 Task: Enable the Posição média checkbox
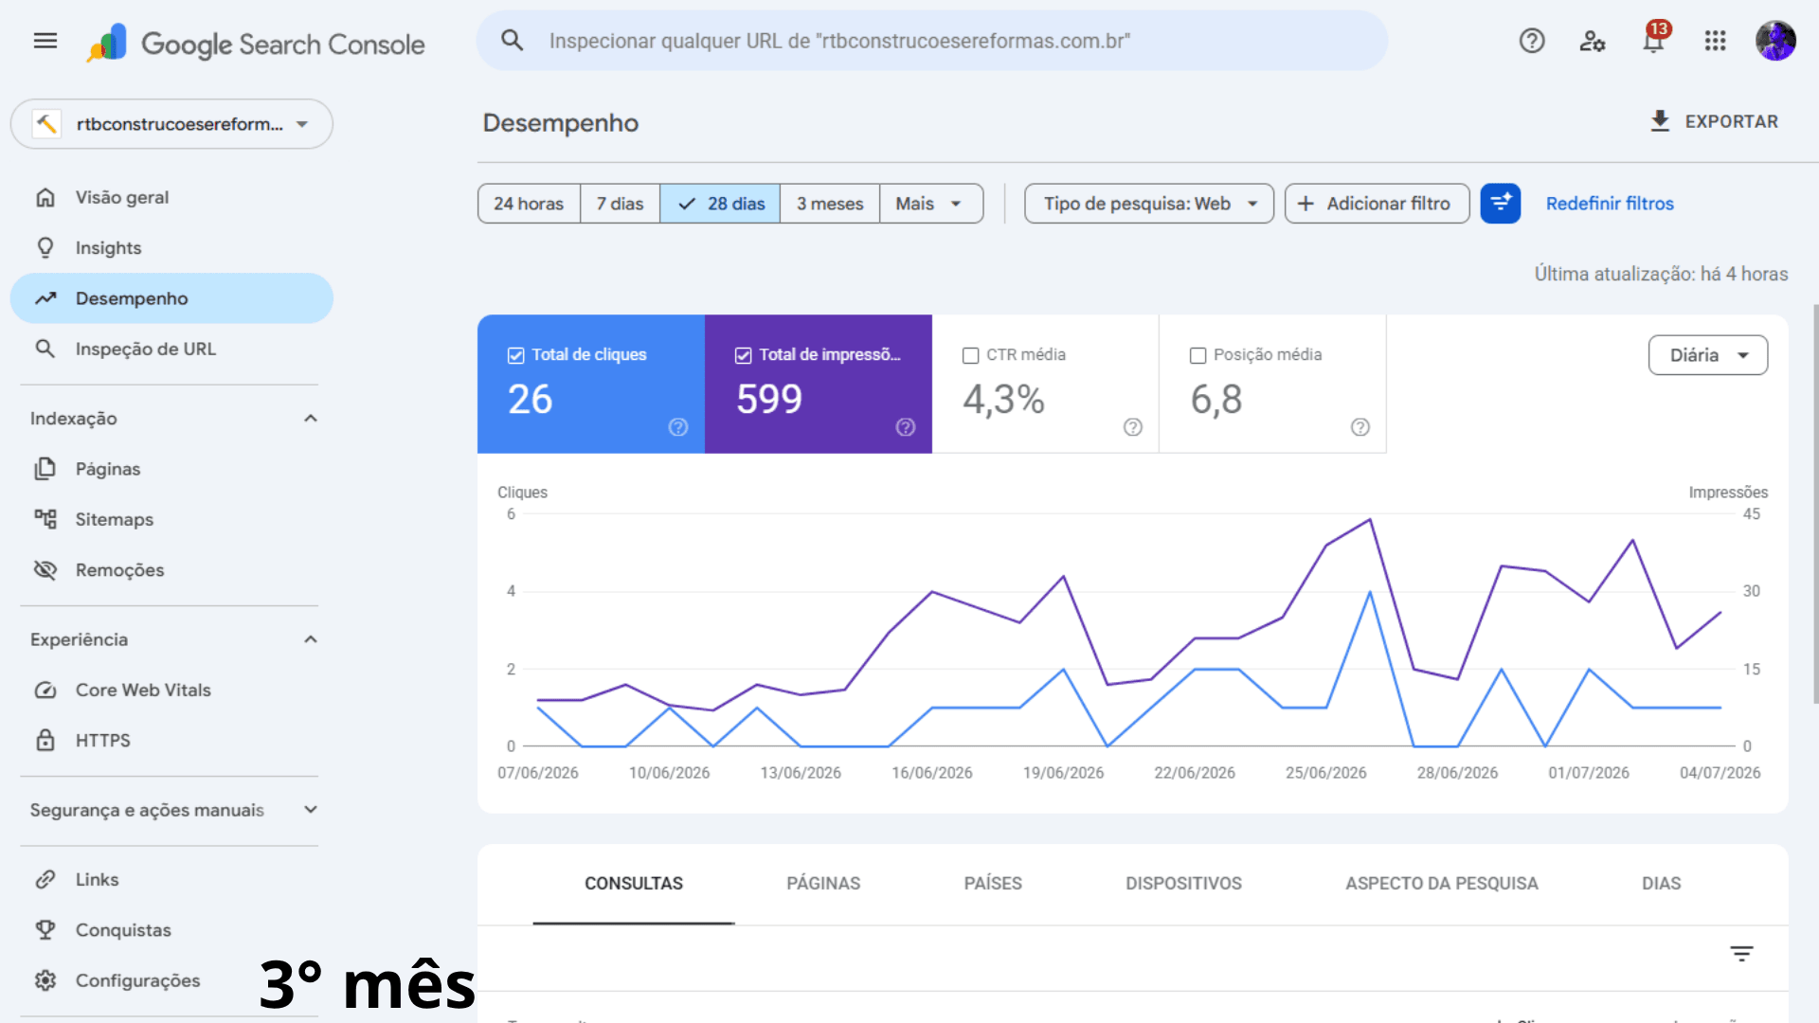coord(1198,355)
